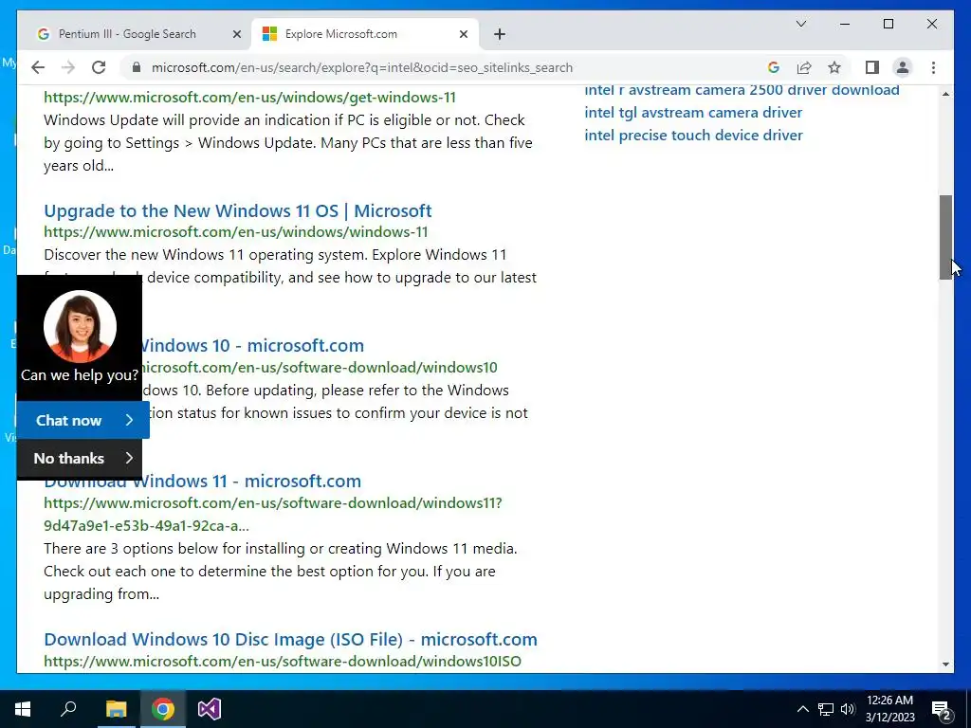
Task: Click the scrollbar up arrow
Action: [x=945, y=94]
